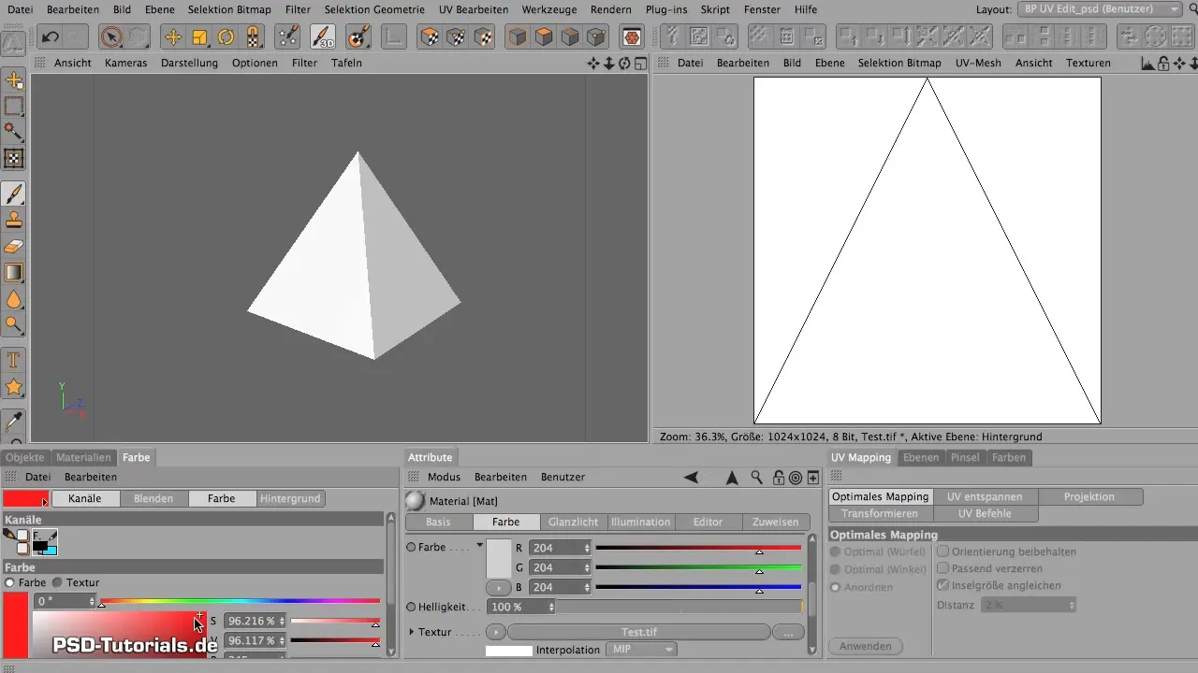Switch to the Glanzlicht tab

[x=574, y=522]
